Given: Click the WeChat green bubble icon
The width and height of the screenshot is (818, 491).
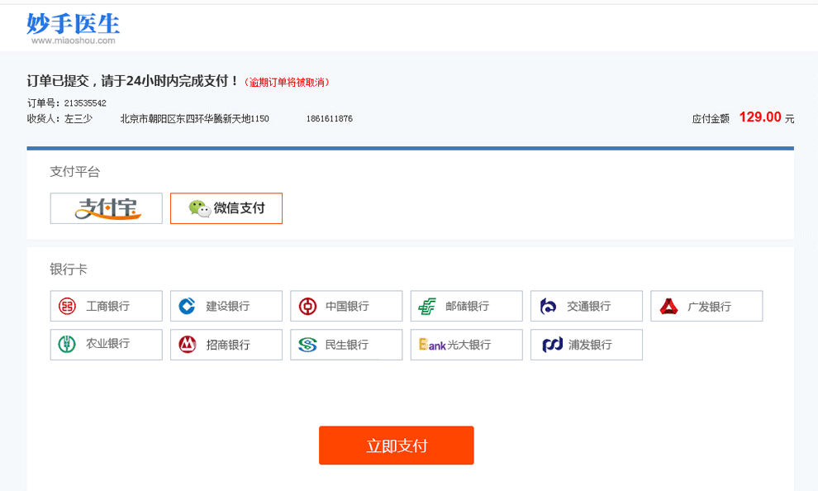Looking at the screenshot, I should (x=200, y=208).
